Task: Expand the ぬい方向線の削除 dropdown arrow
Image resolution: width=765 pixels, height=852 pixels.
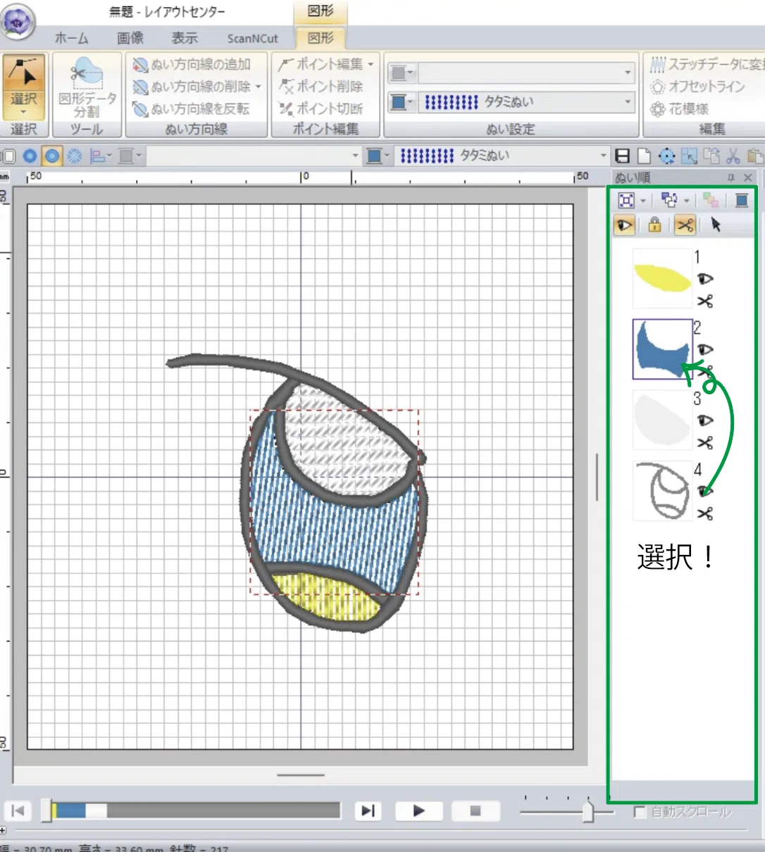Action: click(x=259, y=87)
